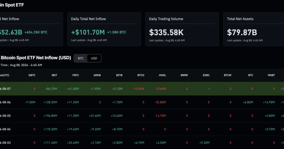The width and height of the screenshot is (284, 149).
Task: Switch net inflow units to BTC
Action: point(80,58)
